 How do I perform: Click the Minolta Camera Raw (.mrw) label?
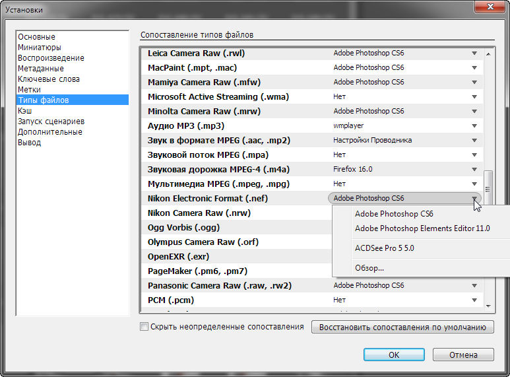pos(205,112)
